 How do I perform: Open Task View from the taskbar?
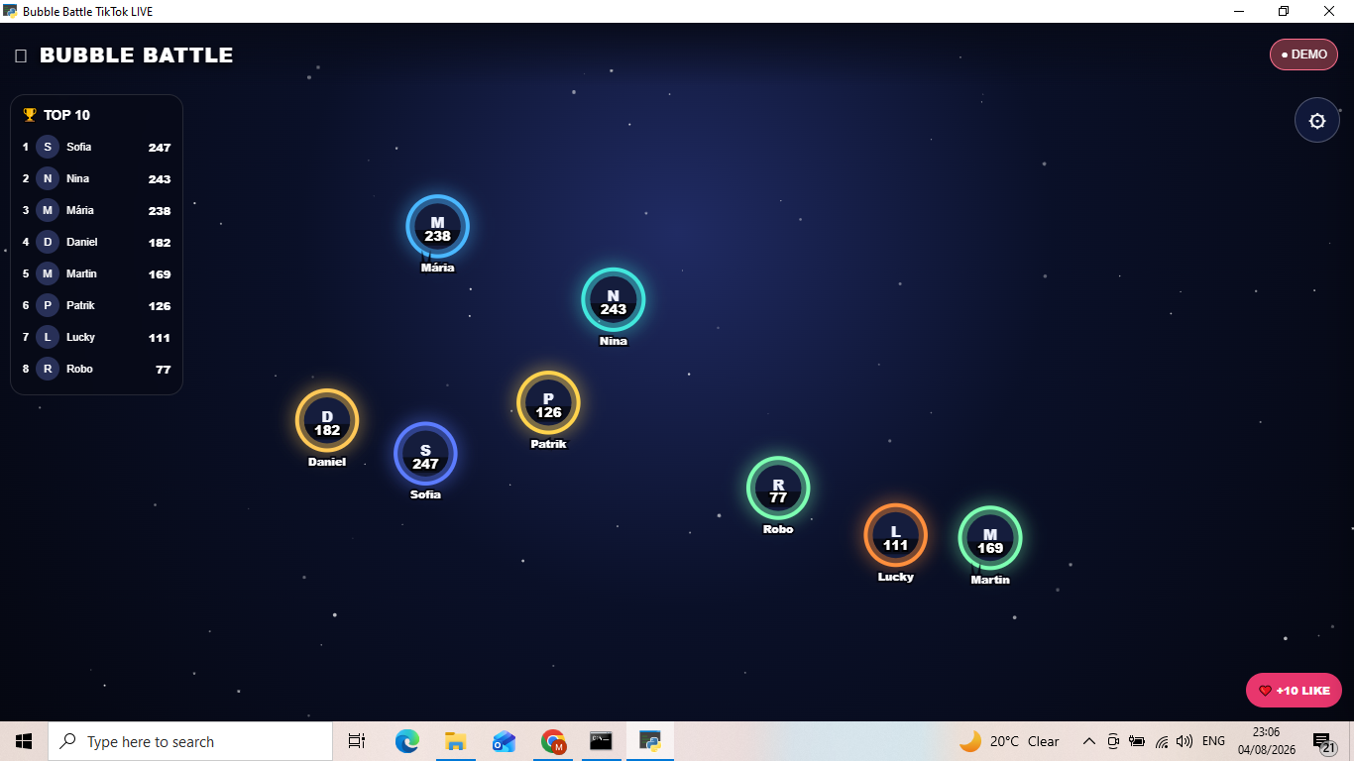357,741
